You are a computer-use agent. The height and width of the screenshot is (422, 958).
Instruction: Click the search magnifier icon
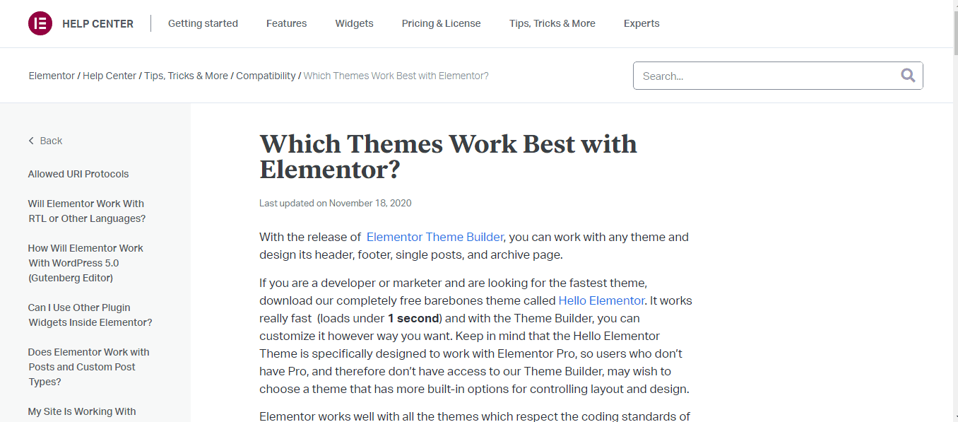coord(908,76)
